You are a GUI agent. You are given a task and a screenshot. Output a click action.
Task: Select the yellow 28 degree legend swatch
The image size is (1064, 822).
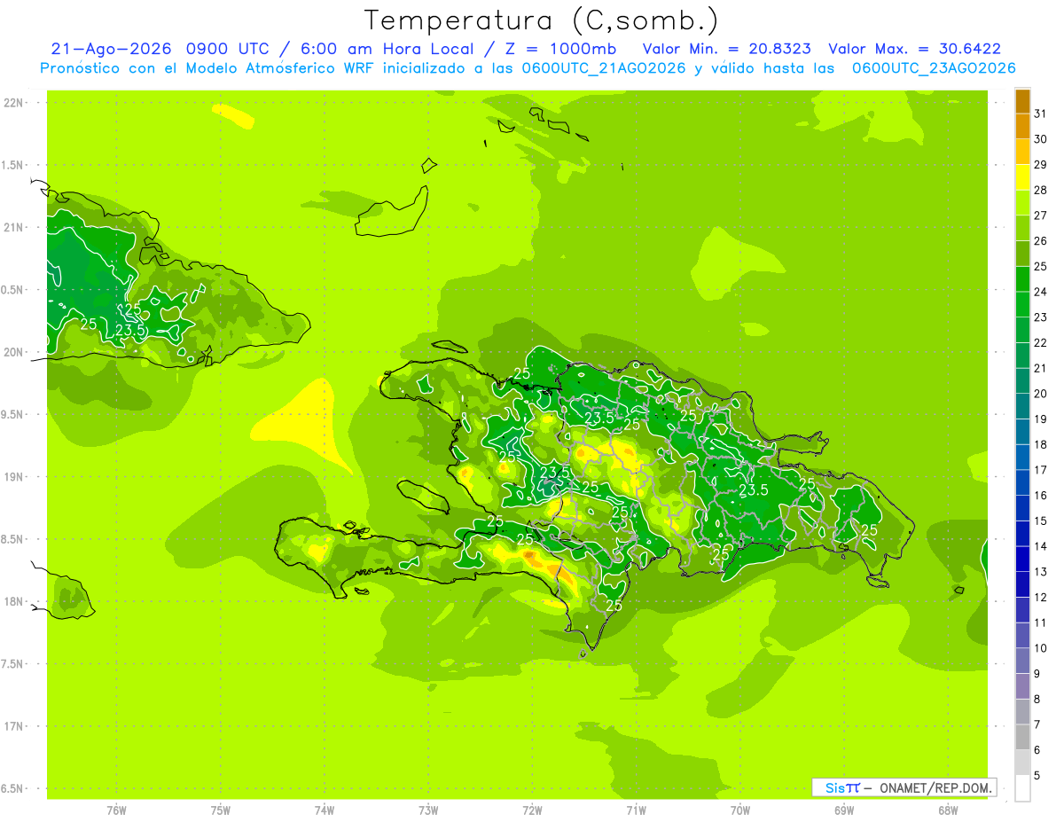point(1022,177)
